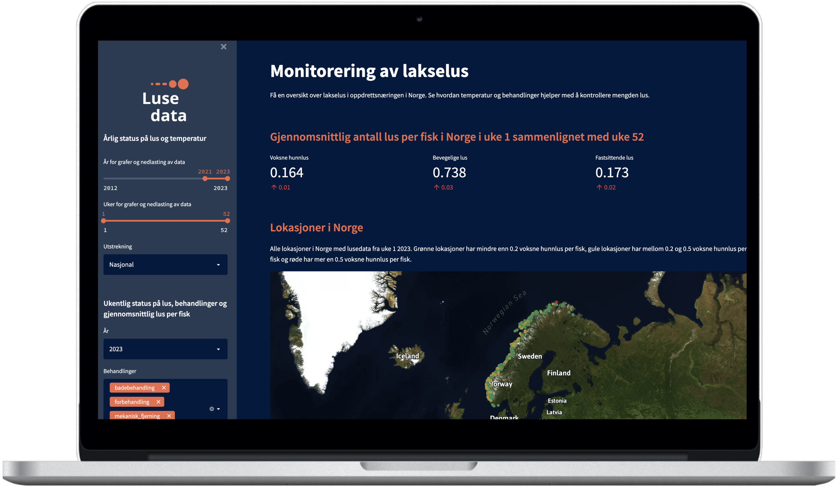Click the Lusedata logo in the sidebar
The height and width of the screenshot is (486, 838).
click(x=166, y=101)
